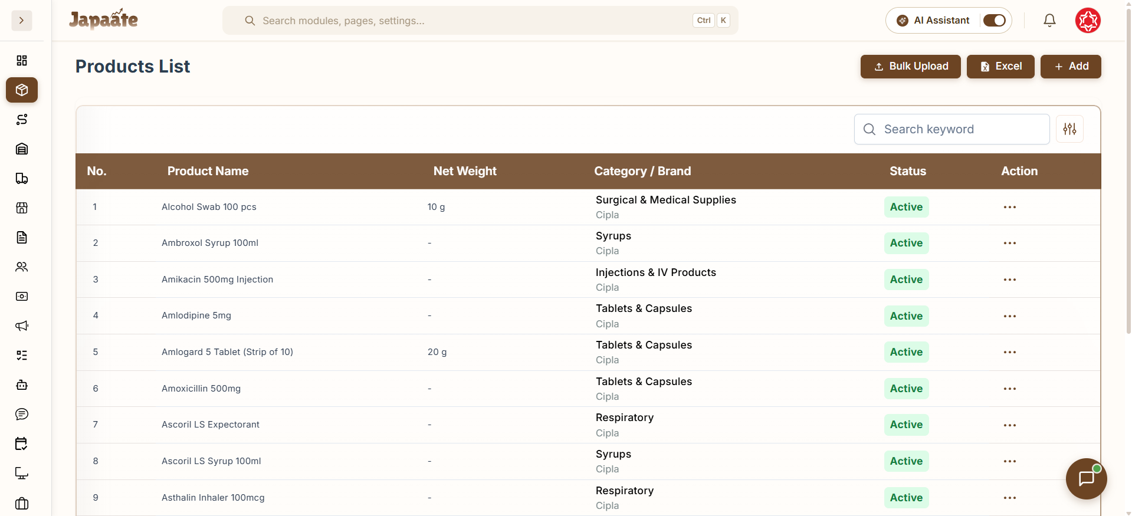Open the delivery truck icon in sidebar

pos(22,179)
